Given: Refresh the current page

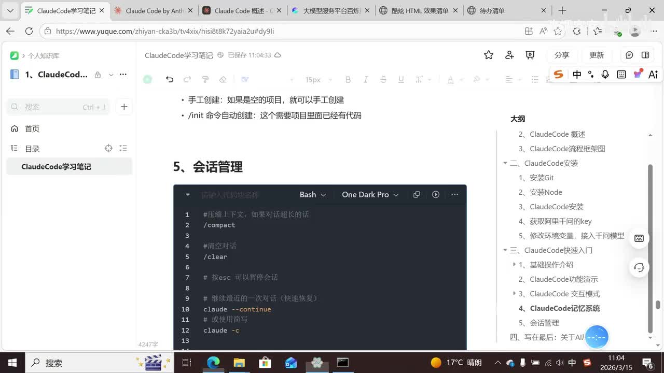Looking at the screenshot, I should click(x=29, y=31).
